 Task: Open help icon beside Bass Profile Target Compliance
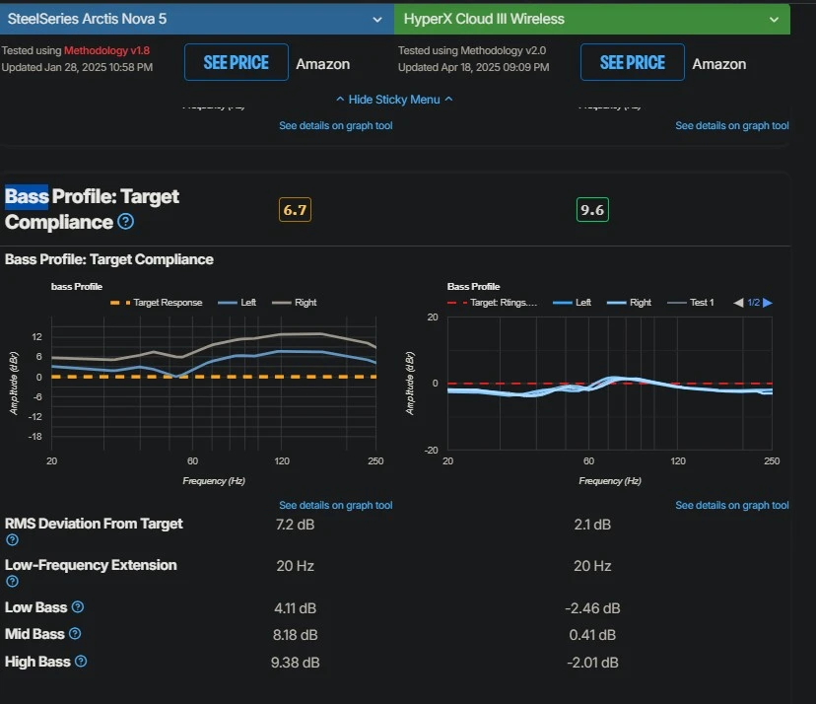tap(125, 222)
